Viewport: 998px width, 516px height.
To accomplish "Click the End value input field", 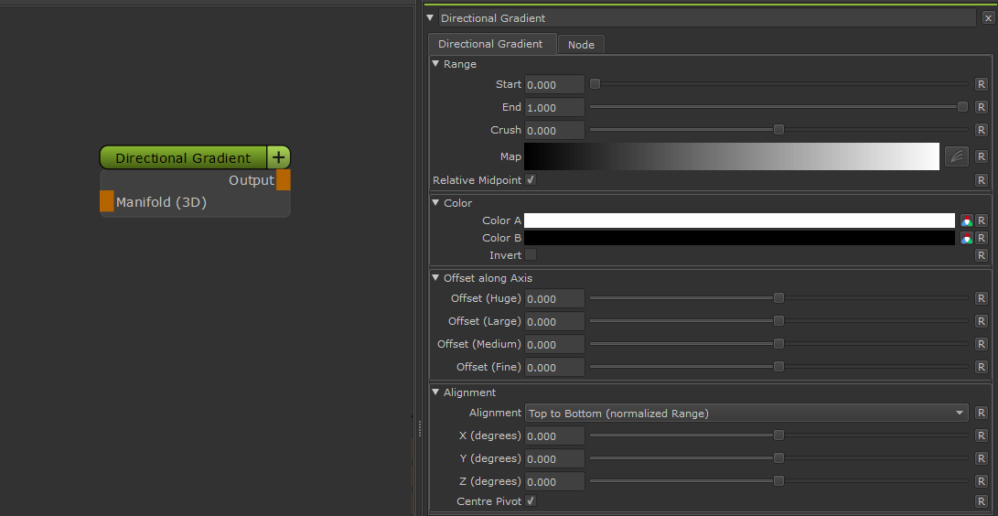I will pyautogui.click(x=554, y=107).
